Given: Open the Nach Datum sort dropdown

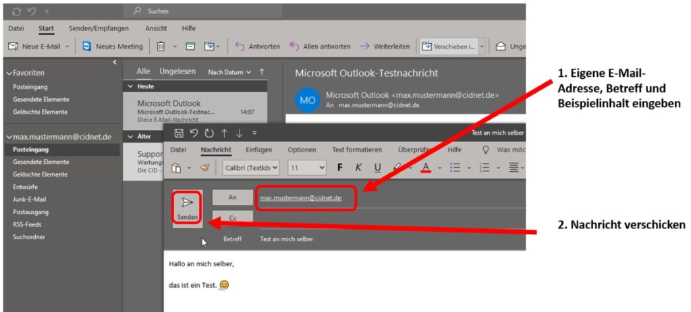Looking at the screenshot, I should [229, 71].
